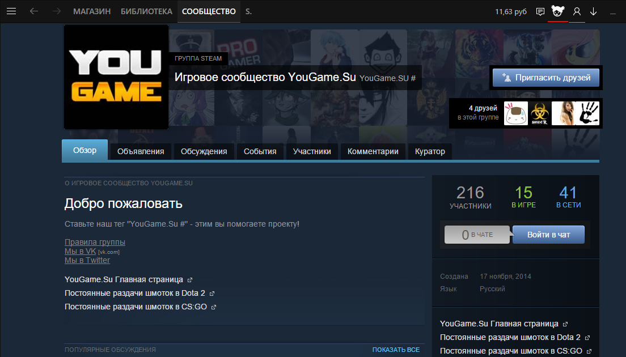Switch to the Объявления tab
This screenshot has width=626, height=357.
click(x=141, y=151)
